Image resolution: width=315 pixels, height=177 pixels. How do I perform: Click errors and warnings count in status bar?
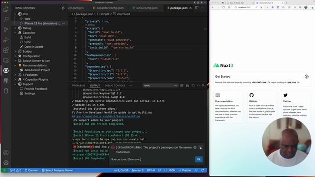tap(15, 171)
